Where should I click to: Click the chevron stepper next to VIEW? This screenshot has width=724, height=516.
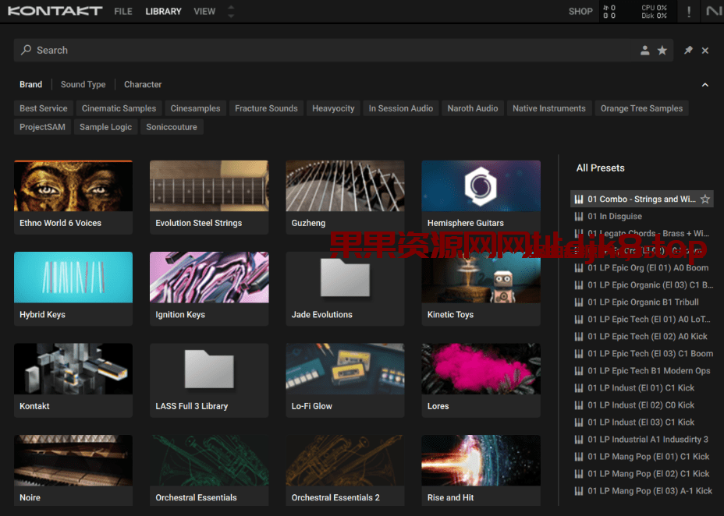pos(230,11)
